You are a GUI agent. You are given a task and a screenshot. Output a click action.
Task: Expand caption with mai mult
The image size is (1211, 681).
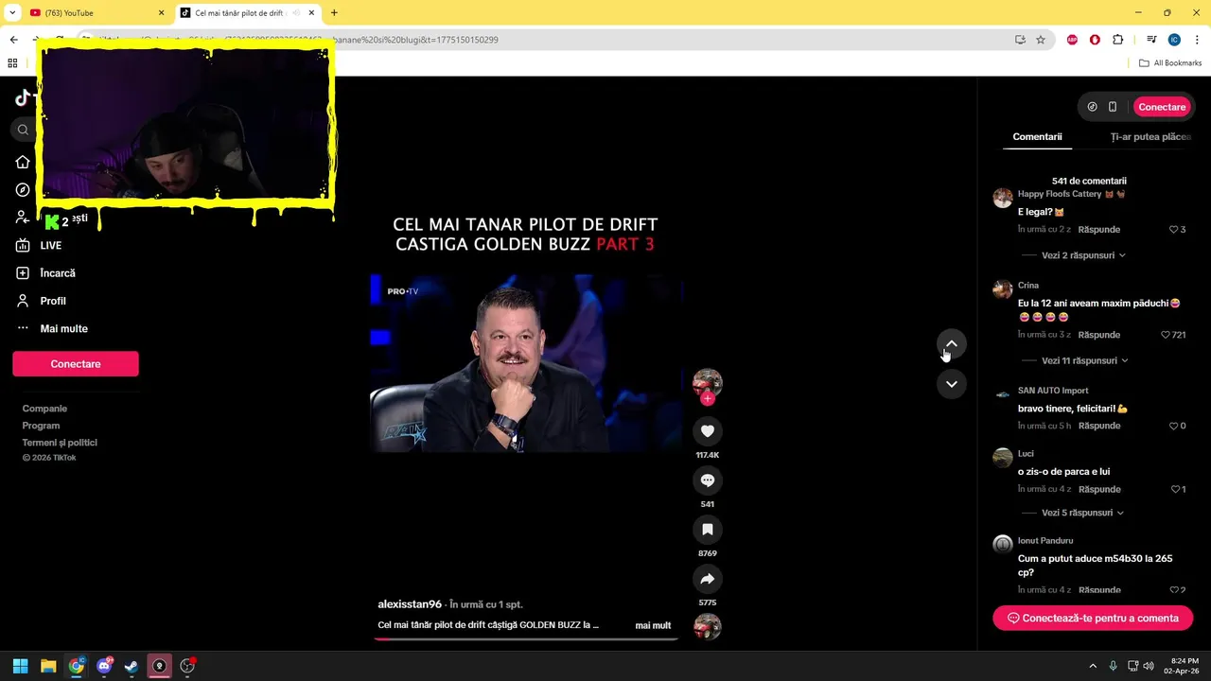[x=653, y=625]
